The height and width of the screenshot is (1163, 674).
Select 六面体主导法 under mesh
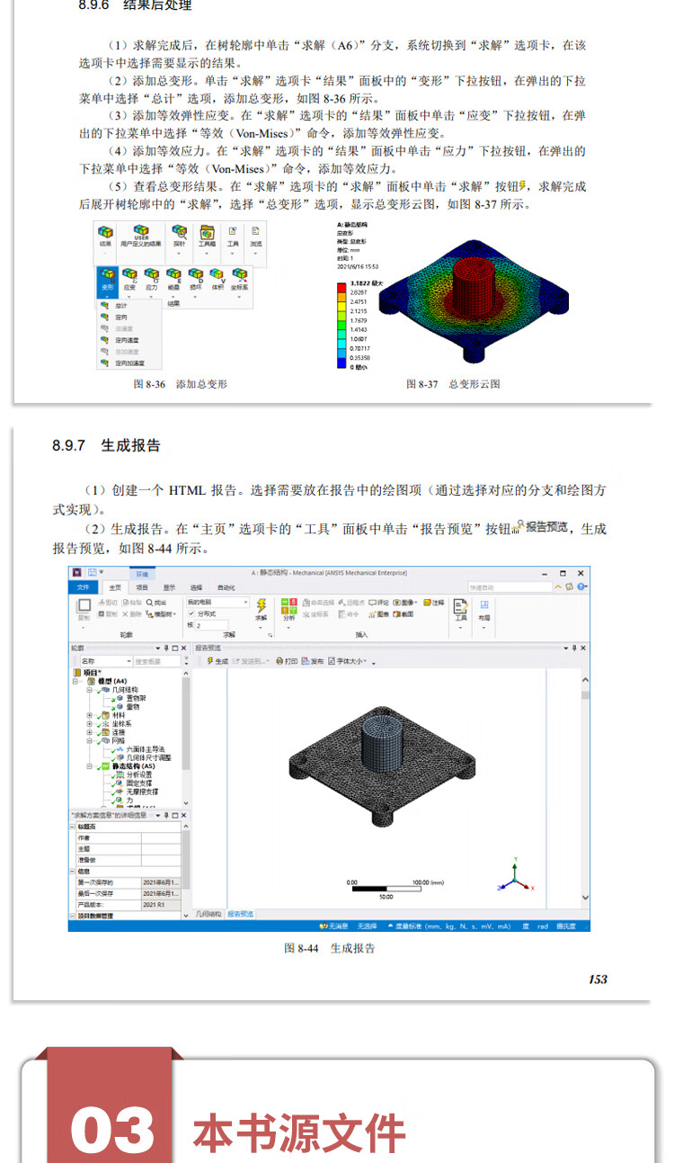point(145,749)
